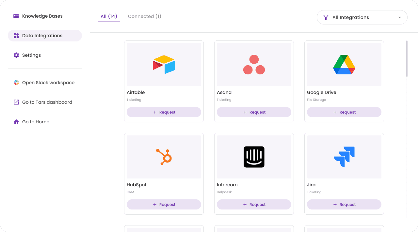Select Data Integrations in the sidebar
Image resolution: width=418 pixels, height=232 pixels.
pyautogui.click(x=45, y=36)
